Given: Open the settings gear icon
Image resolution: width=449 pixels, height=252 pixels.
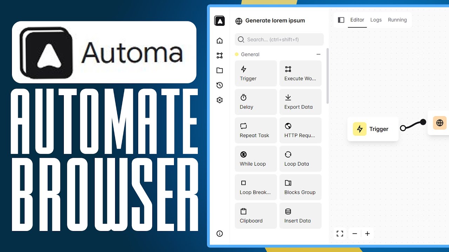Looking at the screenshot, I should [x=220, y=100].
